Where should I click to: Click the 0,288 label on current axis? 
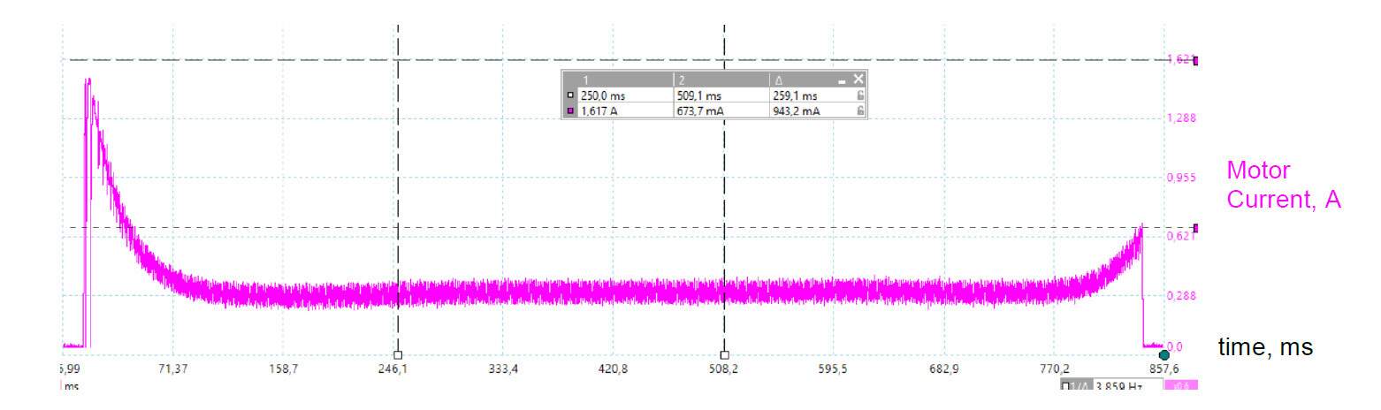tap(1181, 295)
